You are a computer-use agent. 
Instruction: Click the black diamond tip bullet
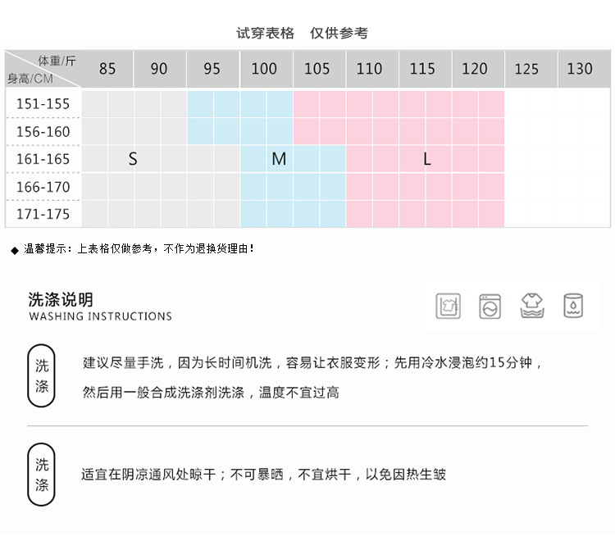click(14, 249)
